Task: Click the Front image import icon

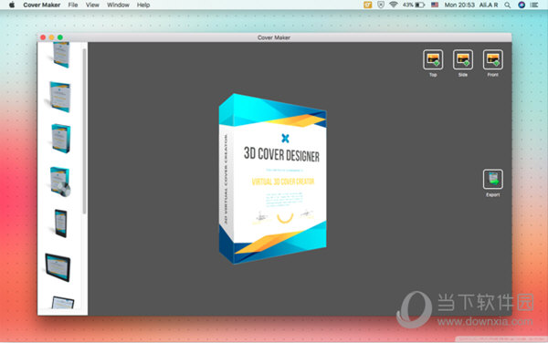Action: [493, 59]
